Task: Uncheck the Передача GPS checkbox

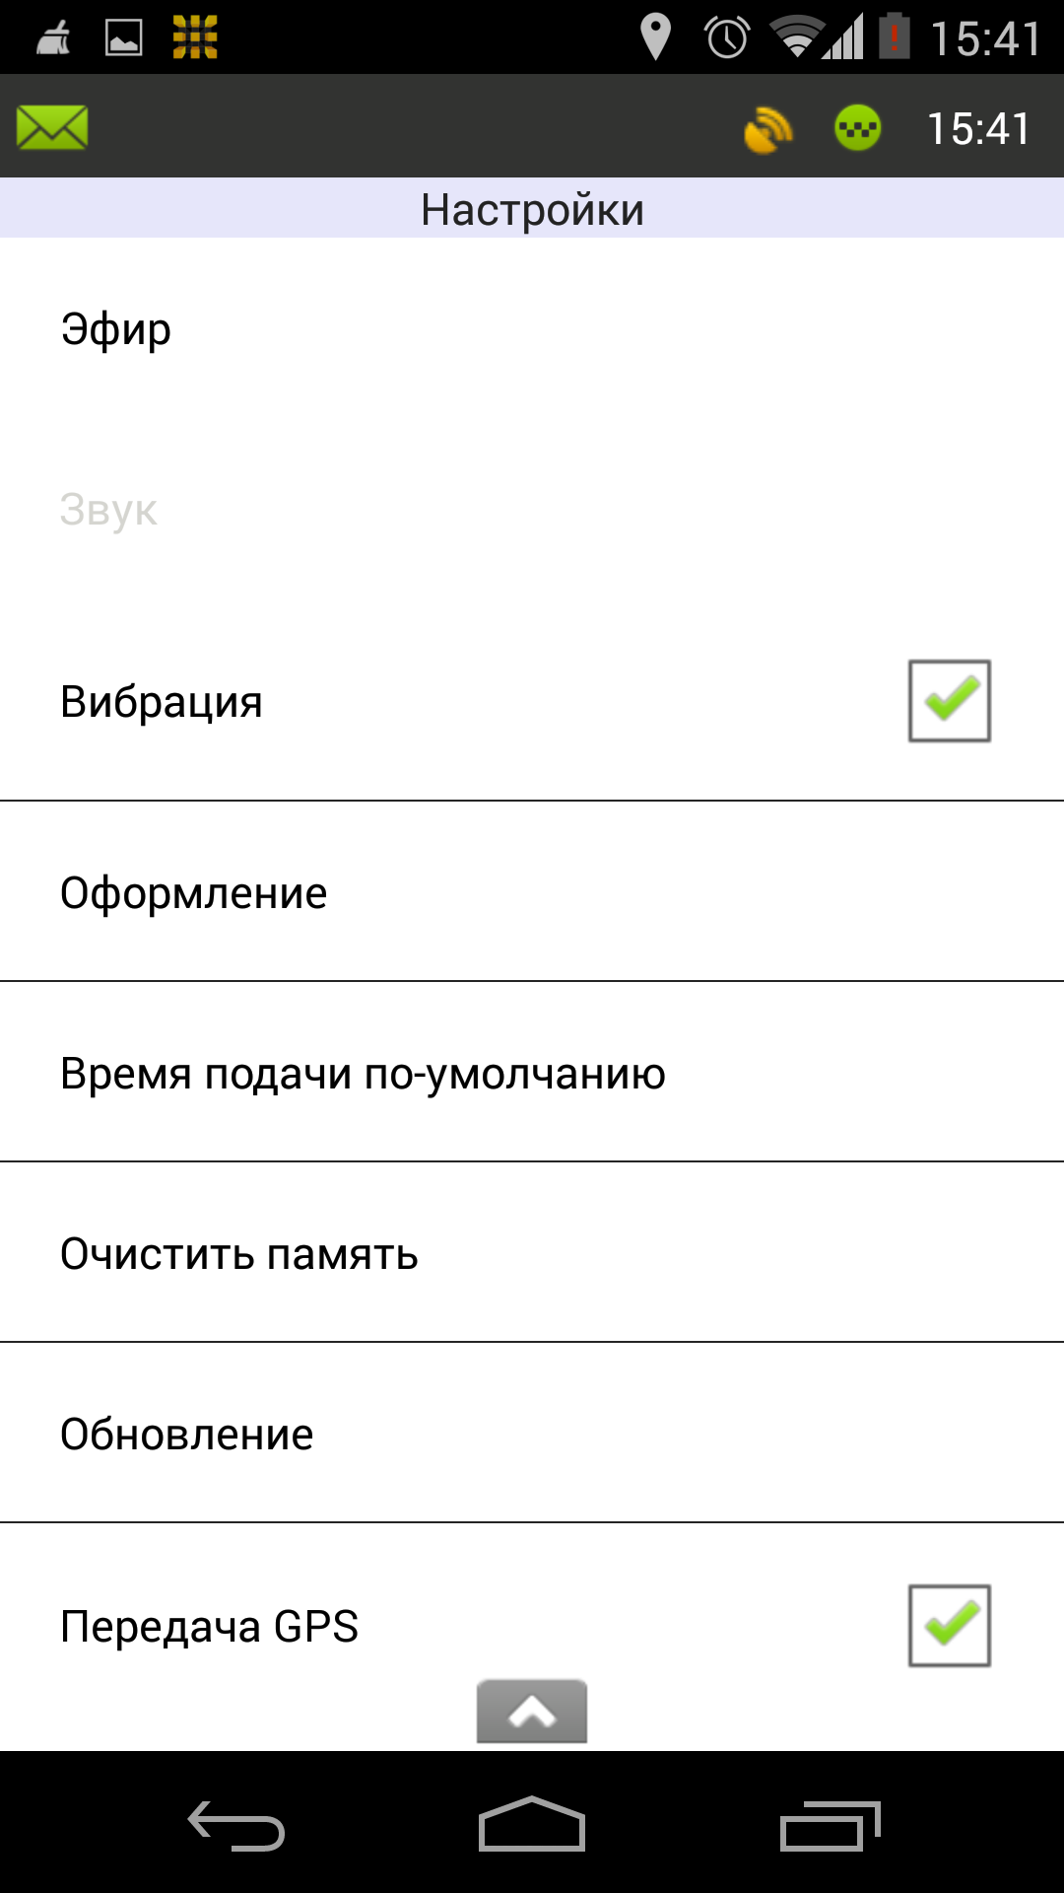Action: 949,1626
